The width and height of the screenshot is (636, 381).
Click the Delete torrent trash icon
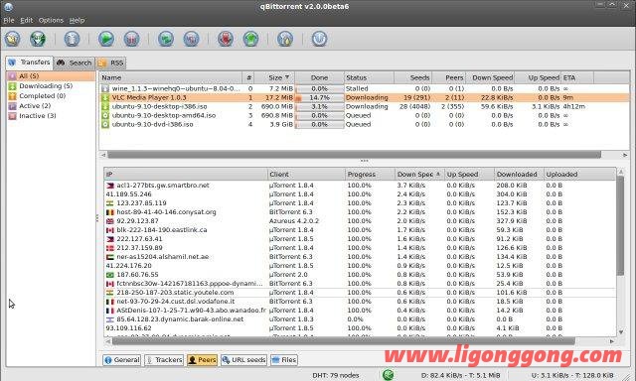(72, 39)
